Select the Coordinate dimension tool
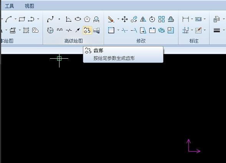 (x=186, y=30)
